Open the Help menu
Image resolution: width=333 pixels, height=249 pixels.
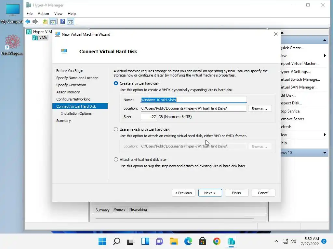(x=72, y=14)
